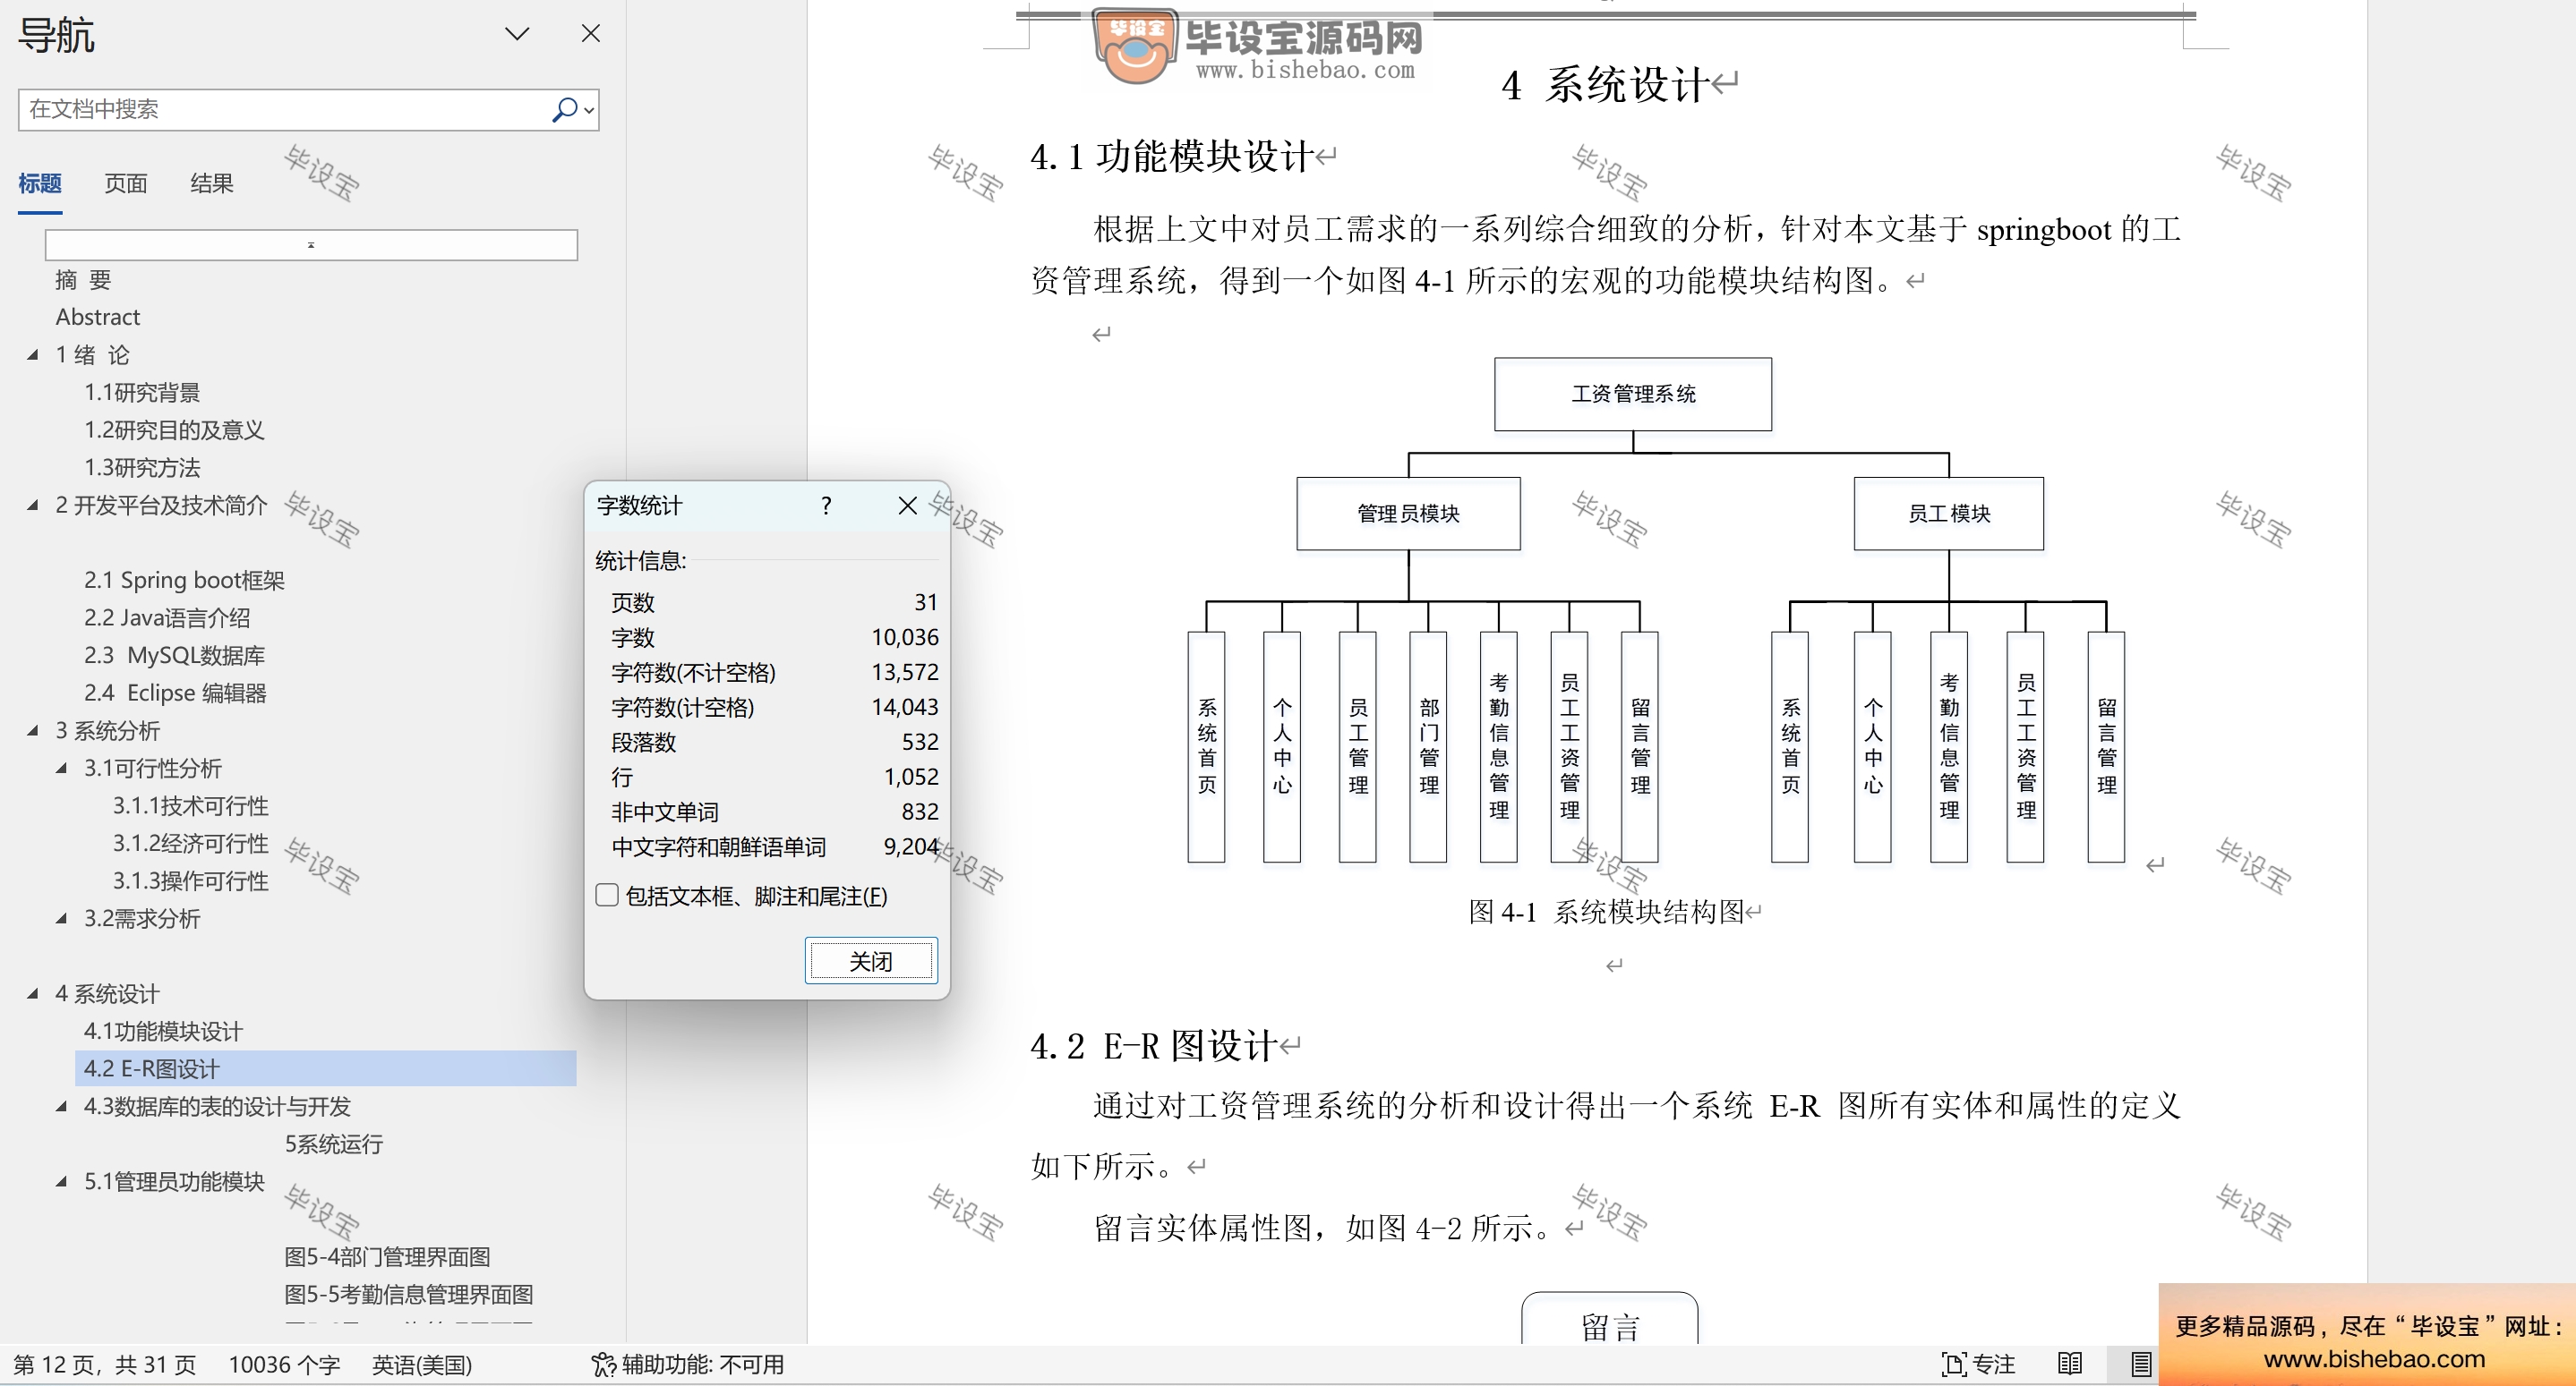The height and width of the screenshot is (1386, 2576).
Task: Click the 管理员模块 box in diagram
Action: [x=1408, y=514]
